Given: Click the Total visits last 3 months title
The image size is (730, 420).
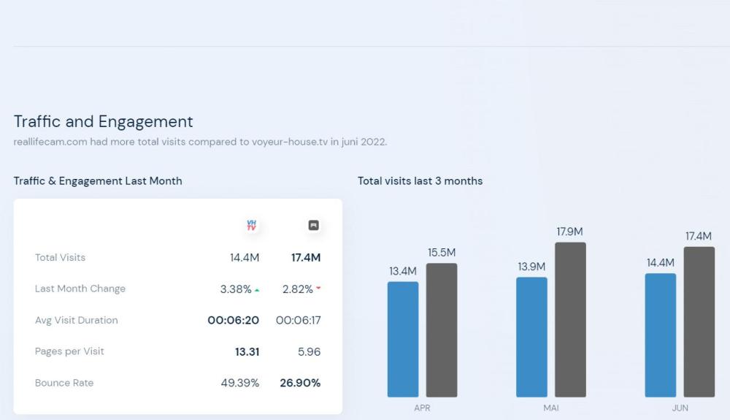Looking at the screenshot, I should [420, 181].
